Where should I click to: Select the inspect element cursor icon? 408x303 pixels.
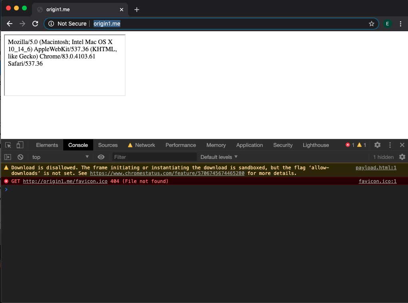coord(8,145)
